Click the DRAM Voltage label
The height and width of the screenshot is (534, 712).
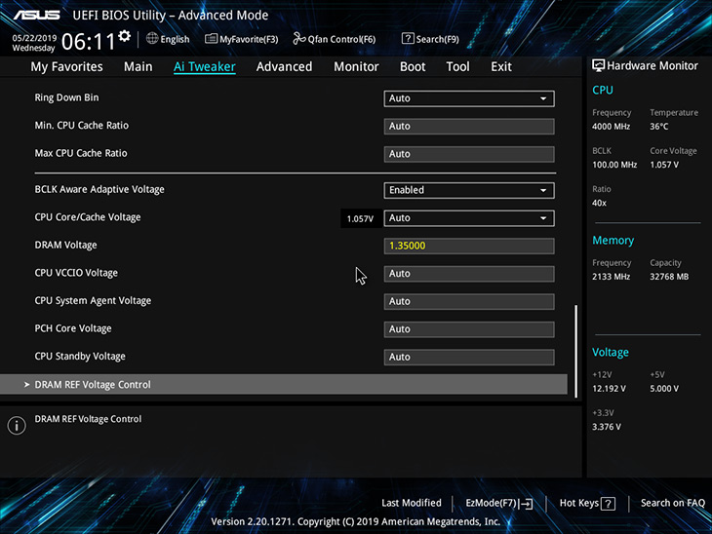coord(66,245)
